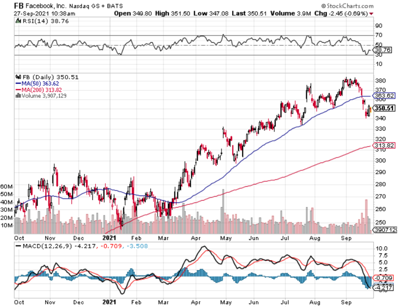Click the red -0.709 in MACD legend
This screenshot has width=398, height=308.
click(x=111, y=246)
